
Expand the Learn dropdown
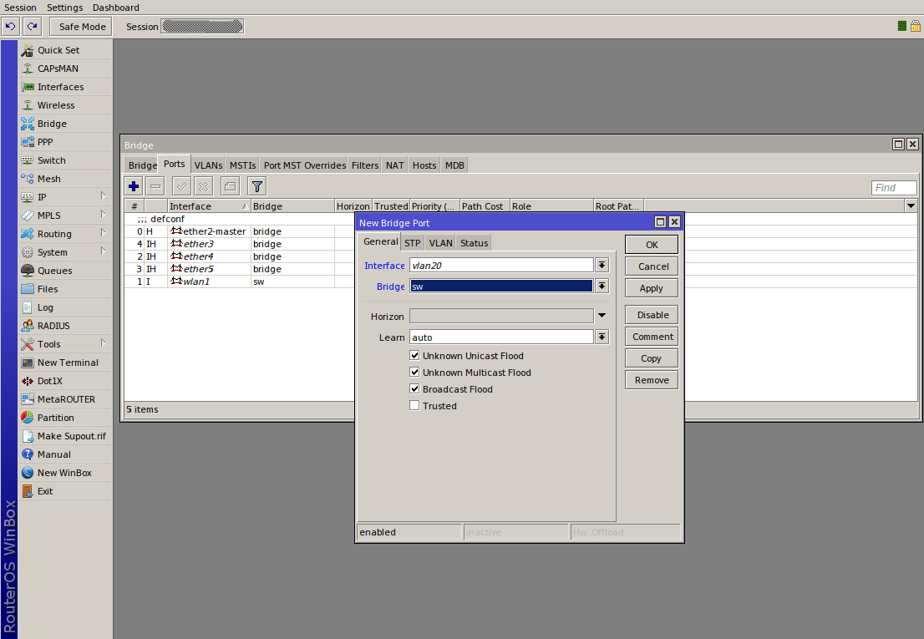(x=602, y=337)
